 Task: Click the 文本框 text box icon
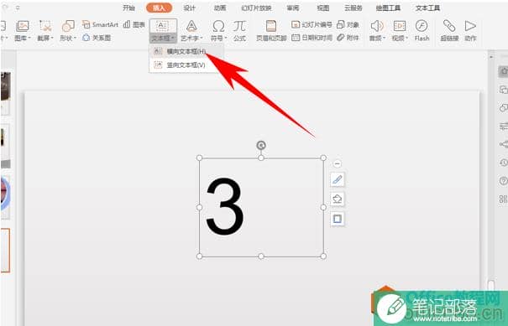point(162,25)
